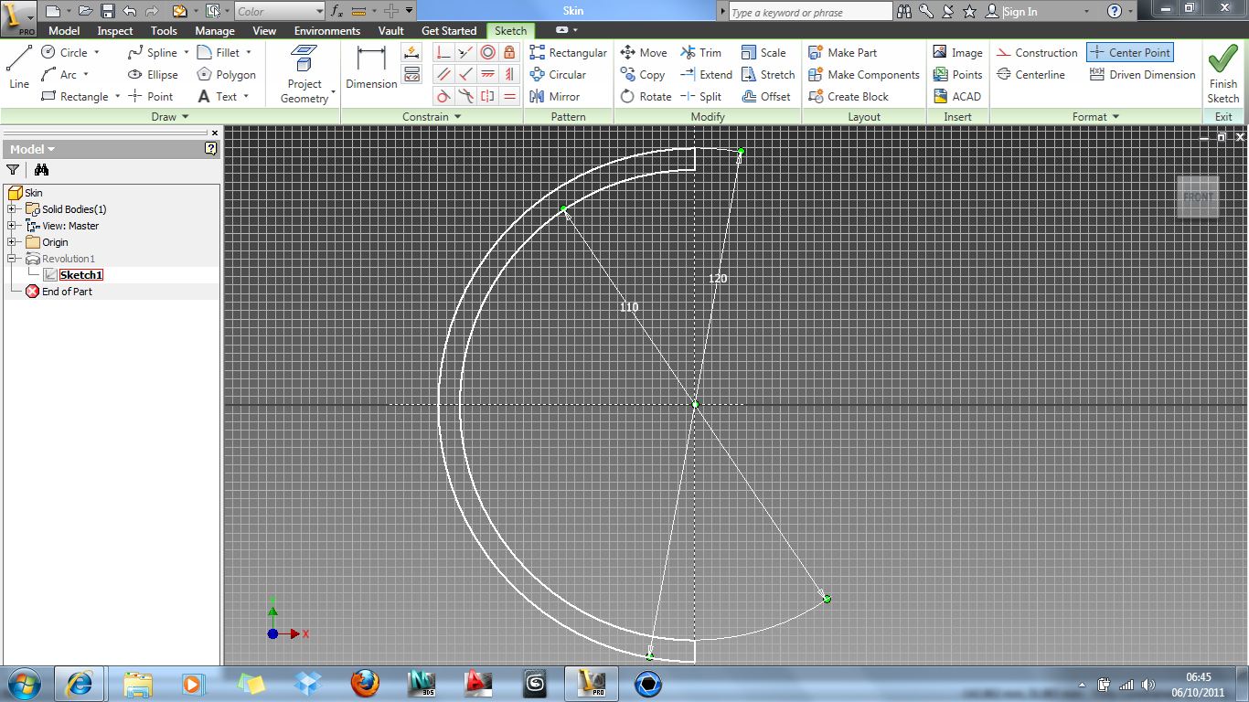The height and width of the screenshot is (702, 1249).
Task: Click the Vertical constraint icon
Action: 509,74
